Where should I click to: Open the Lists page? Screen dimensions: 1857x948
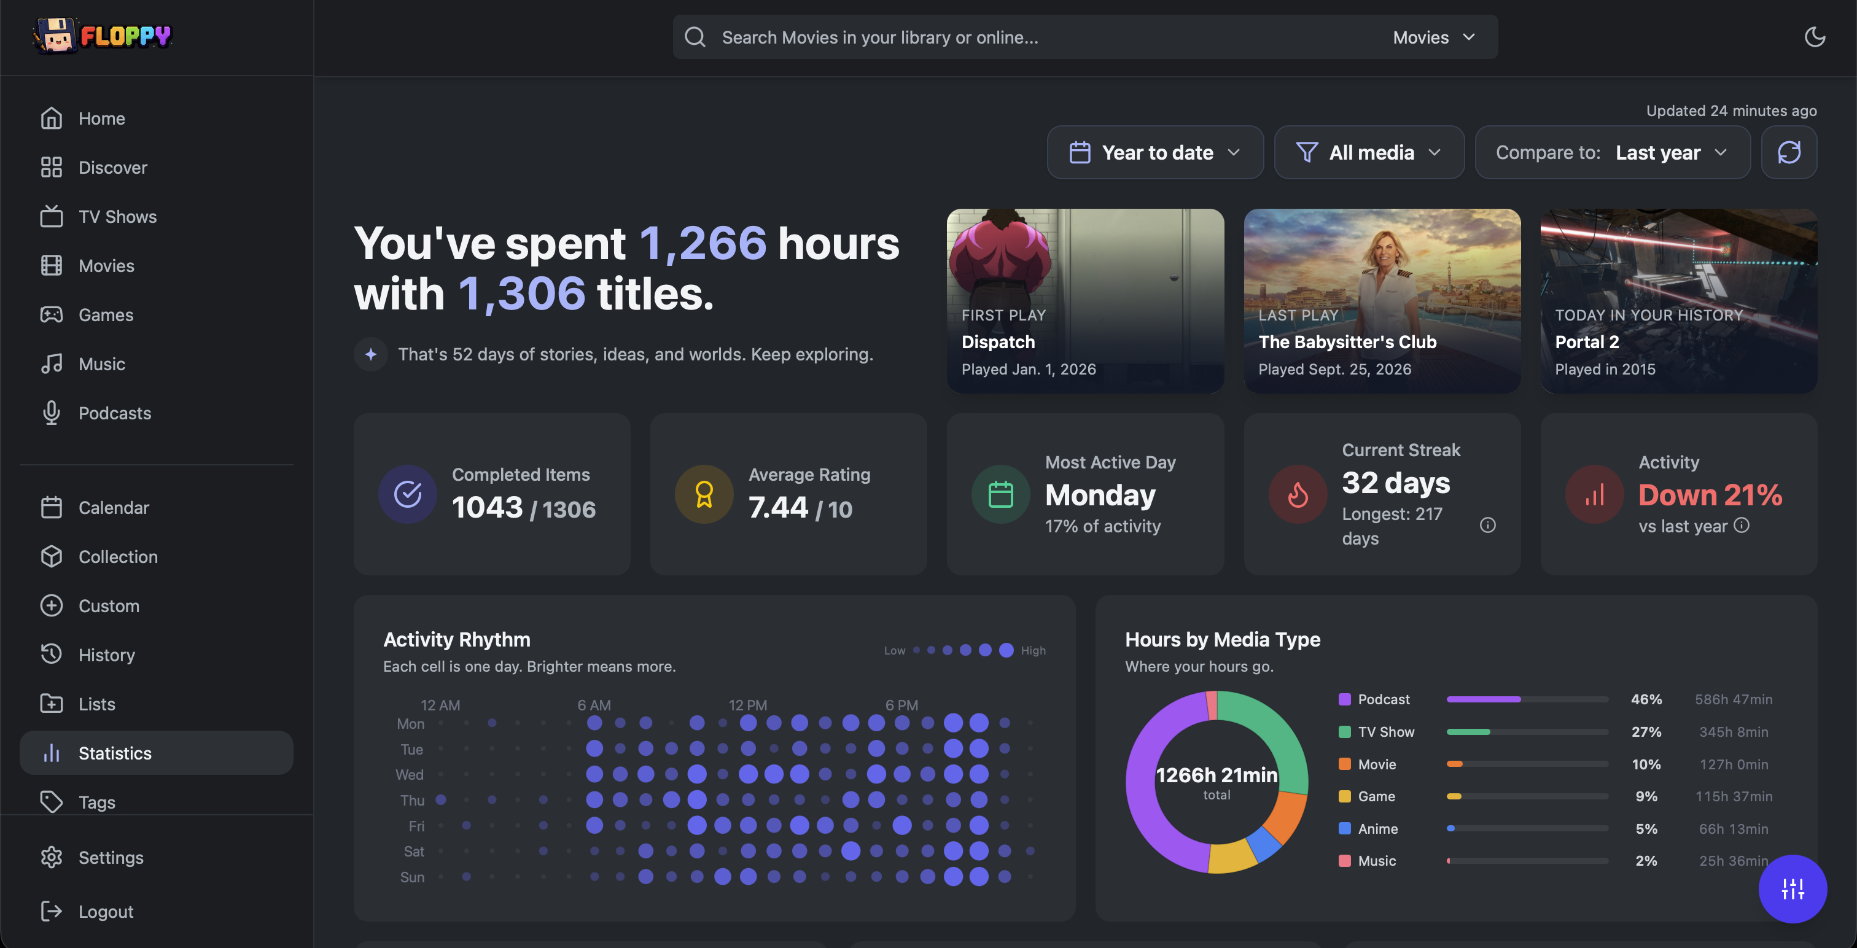point(157,704)
